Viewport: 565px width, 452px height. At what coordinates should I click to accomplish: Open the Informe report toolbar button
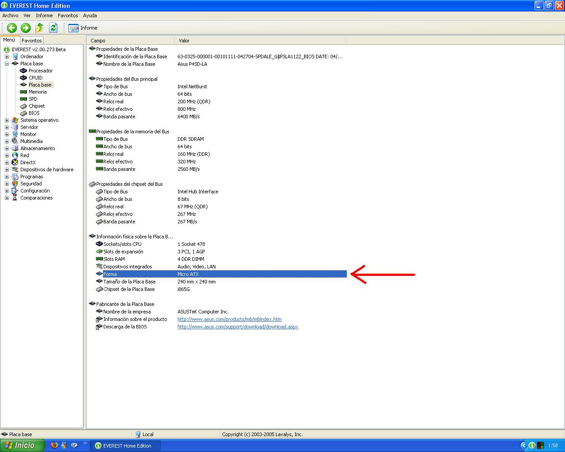coord(83,28)
